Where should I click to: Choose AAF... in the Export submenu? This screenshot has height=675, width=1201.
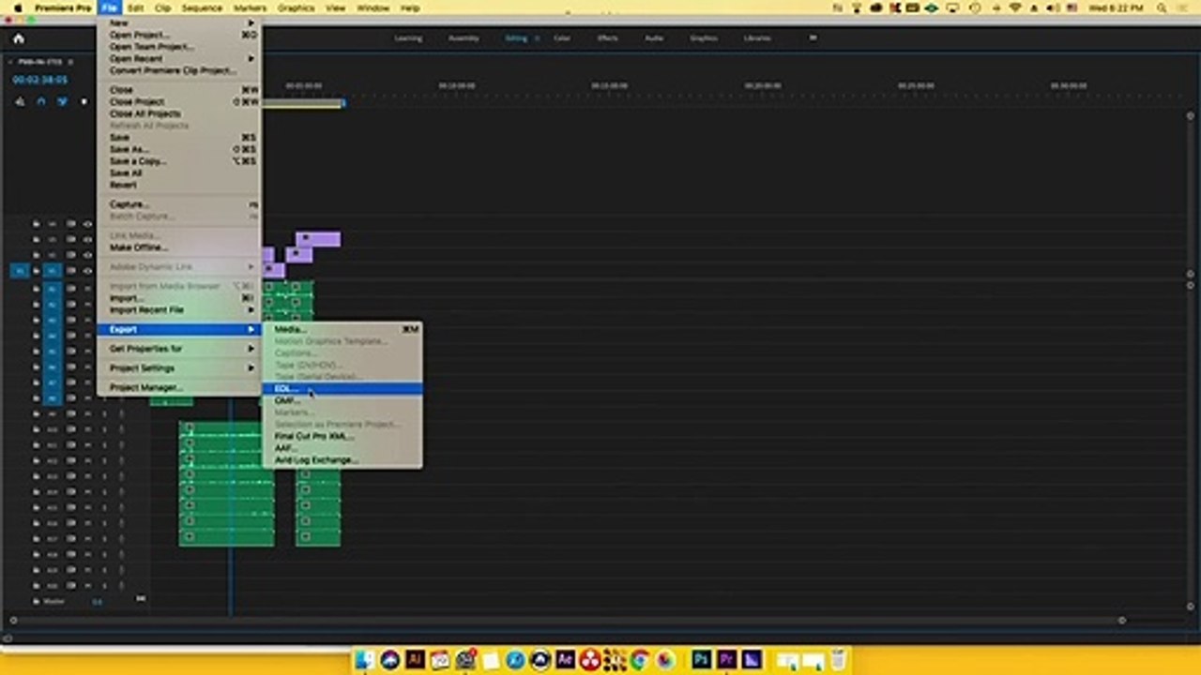click(342, 448)
